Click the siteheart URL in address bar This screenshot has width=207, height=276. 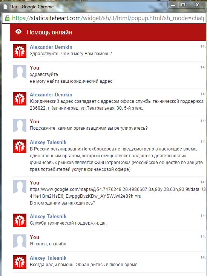(108, 18)
